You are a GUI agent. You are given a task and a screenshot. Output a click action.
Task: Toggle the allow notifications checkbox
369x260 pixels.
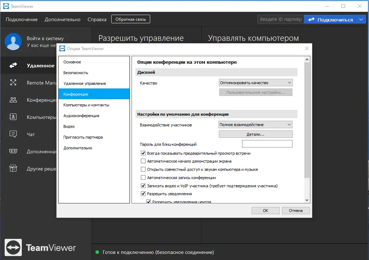click(143, 194)
